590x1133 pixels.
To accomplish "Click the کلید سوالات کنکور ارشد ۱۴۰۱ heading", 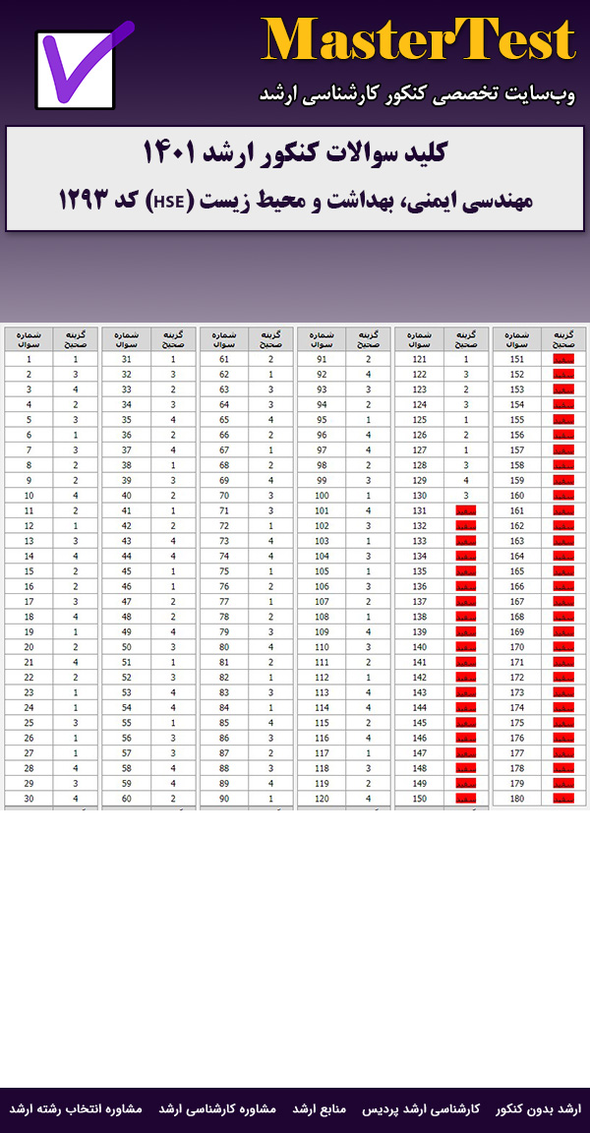I will pos(295,153).
